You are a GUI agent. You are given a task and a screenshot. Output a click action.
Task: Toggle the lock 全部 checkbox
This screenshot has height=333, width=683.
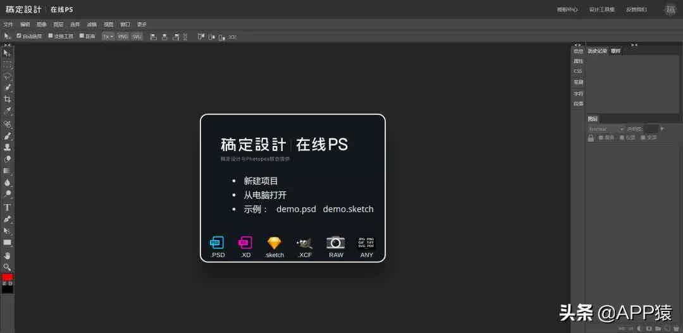coord(643,138)
